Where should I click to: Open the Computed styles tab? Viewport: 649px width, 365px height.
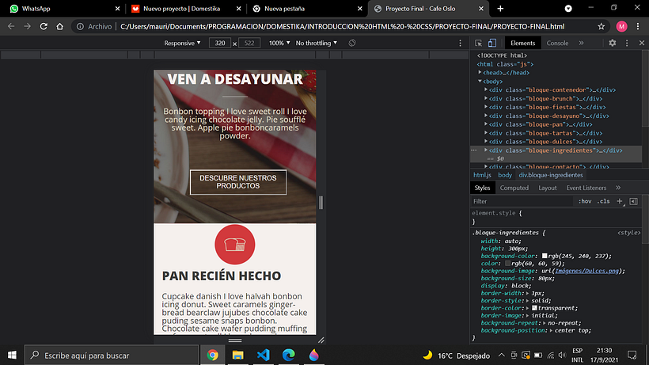(x=514, y=188)
